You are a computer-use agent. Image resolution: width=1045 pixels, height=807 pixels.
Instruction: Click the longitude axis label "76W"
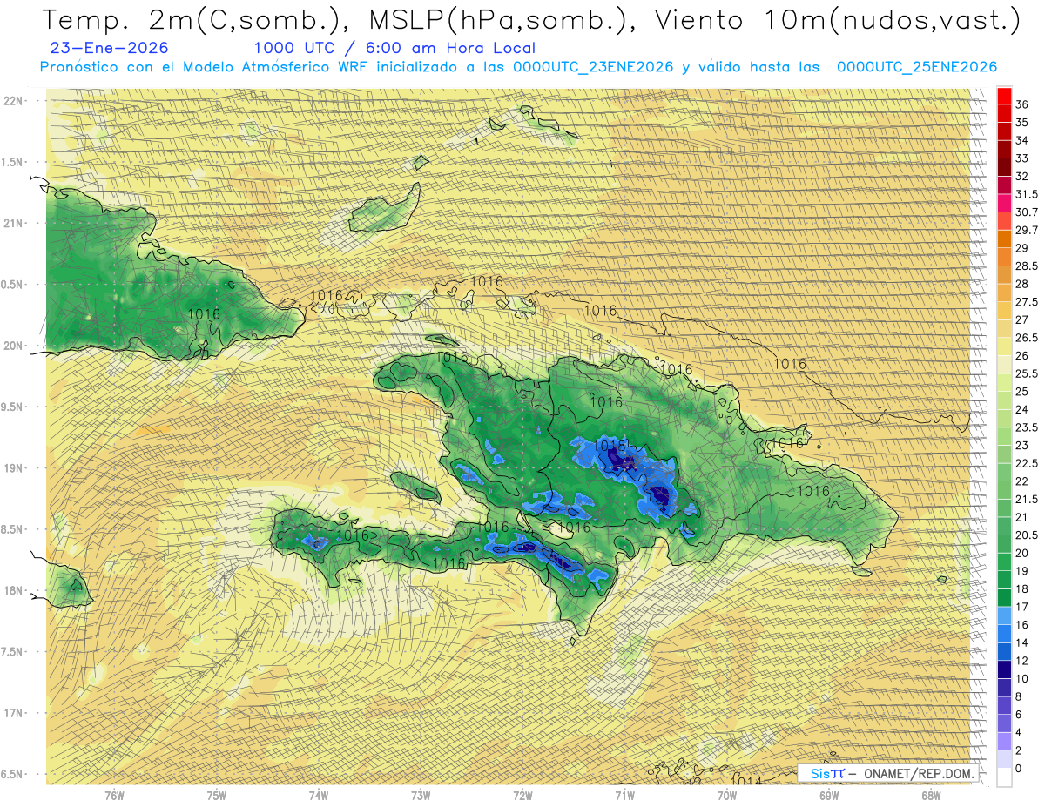(114, 796)
